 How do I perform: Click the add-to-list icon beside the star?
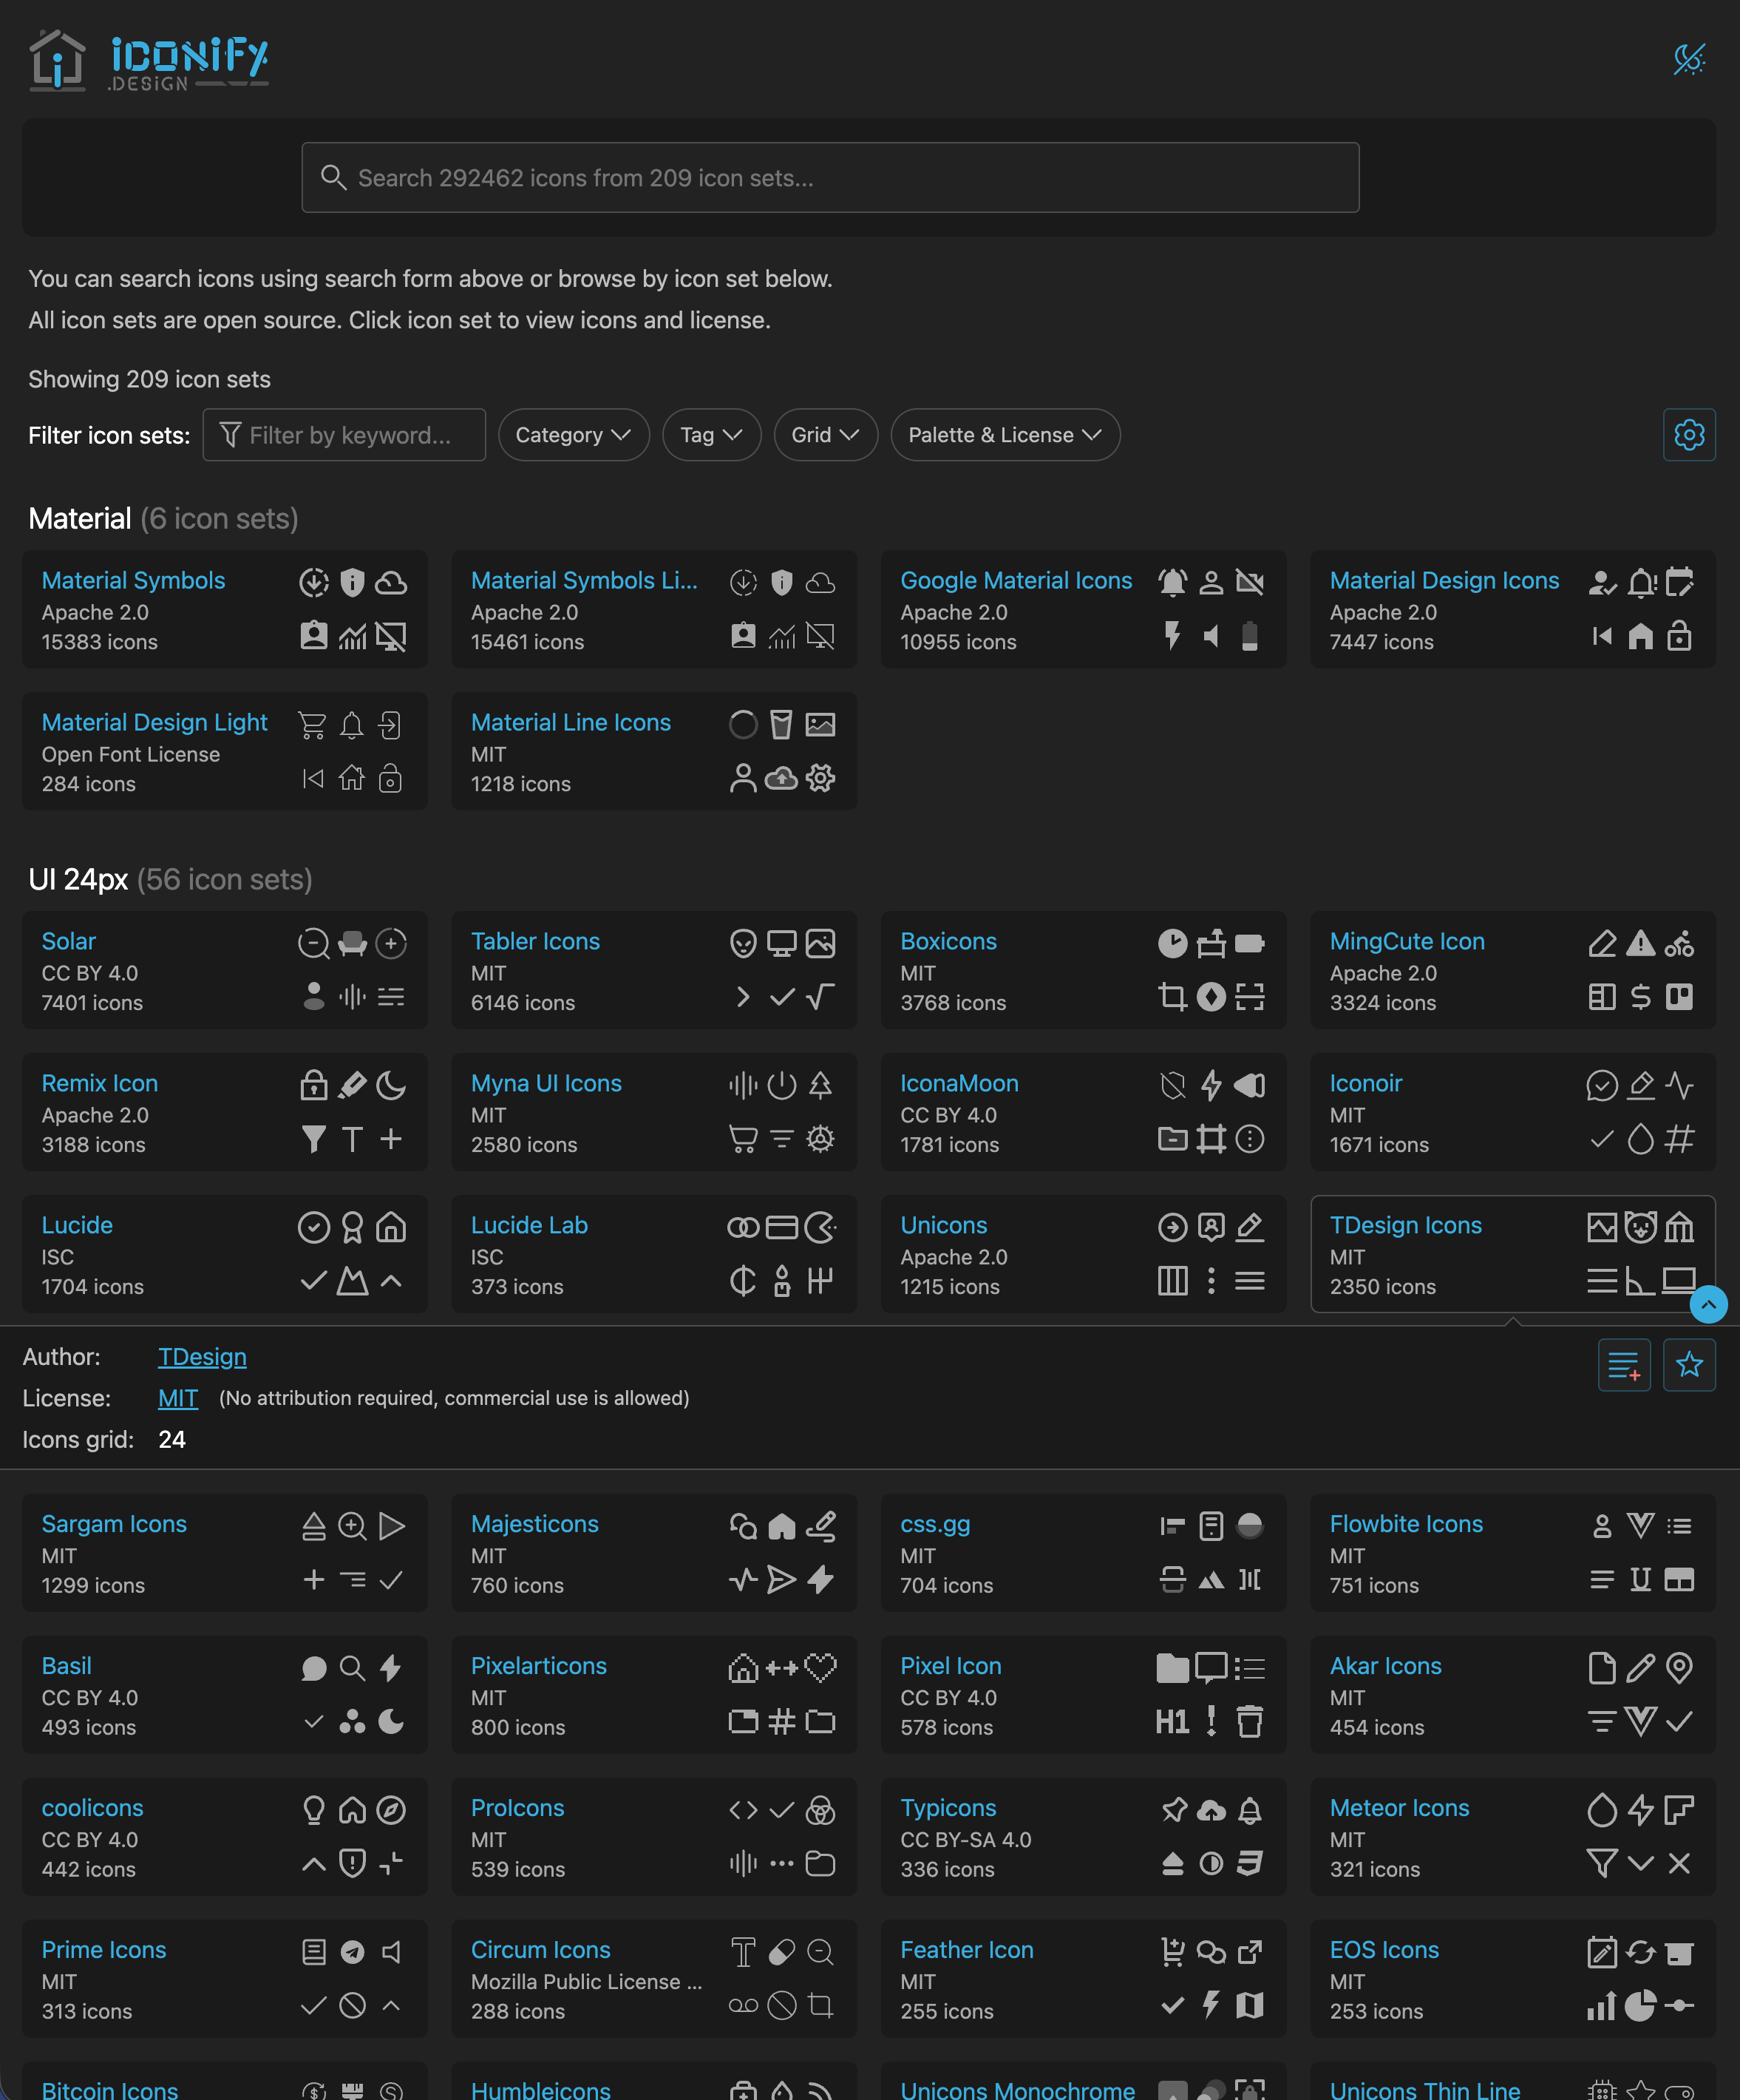(x=1624, y=1364)
